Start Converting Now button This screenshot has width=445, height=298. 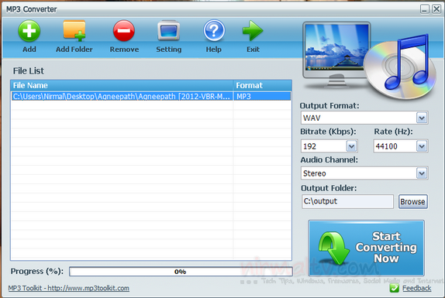366,248
